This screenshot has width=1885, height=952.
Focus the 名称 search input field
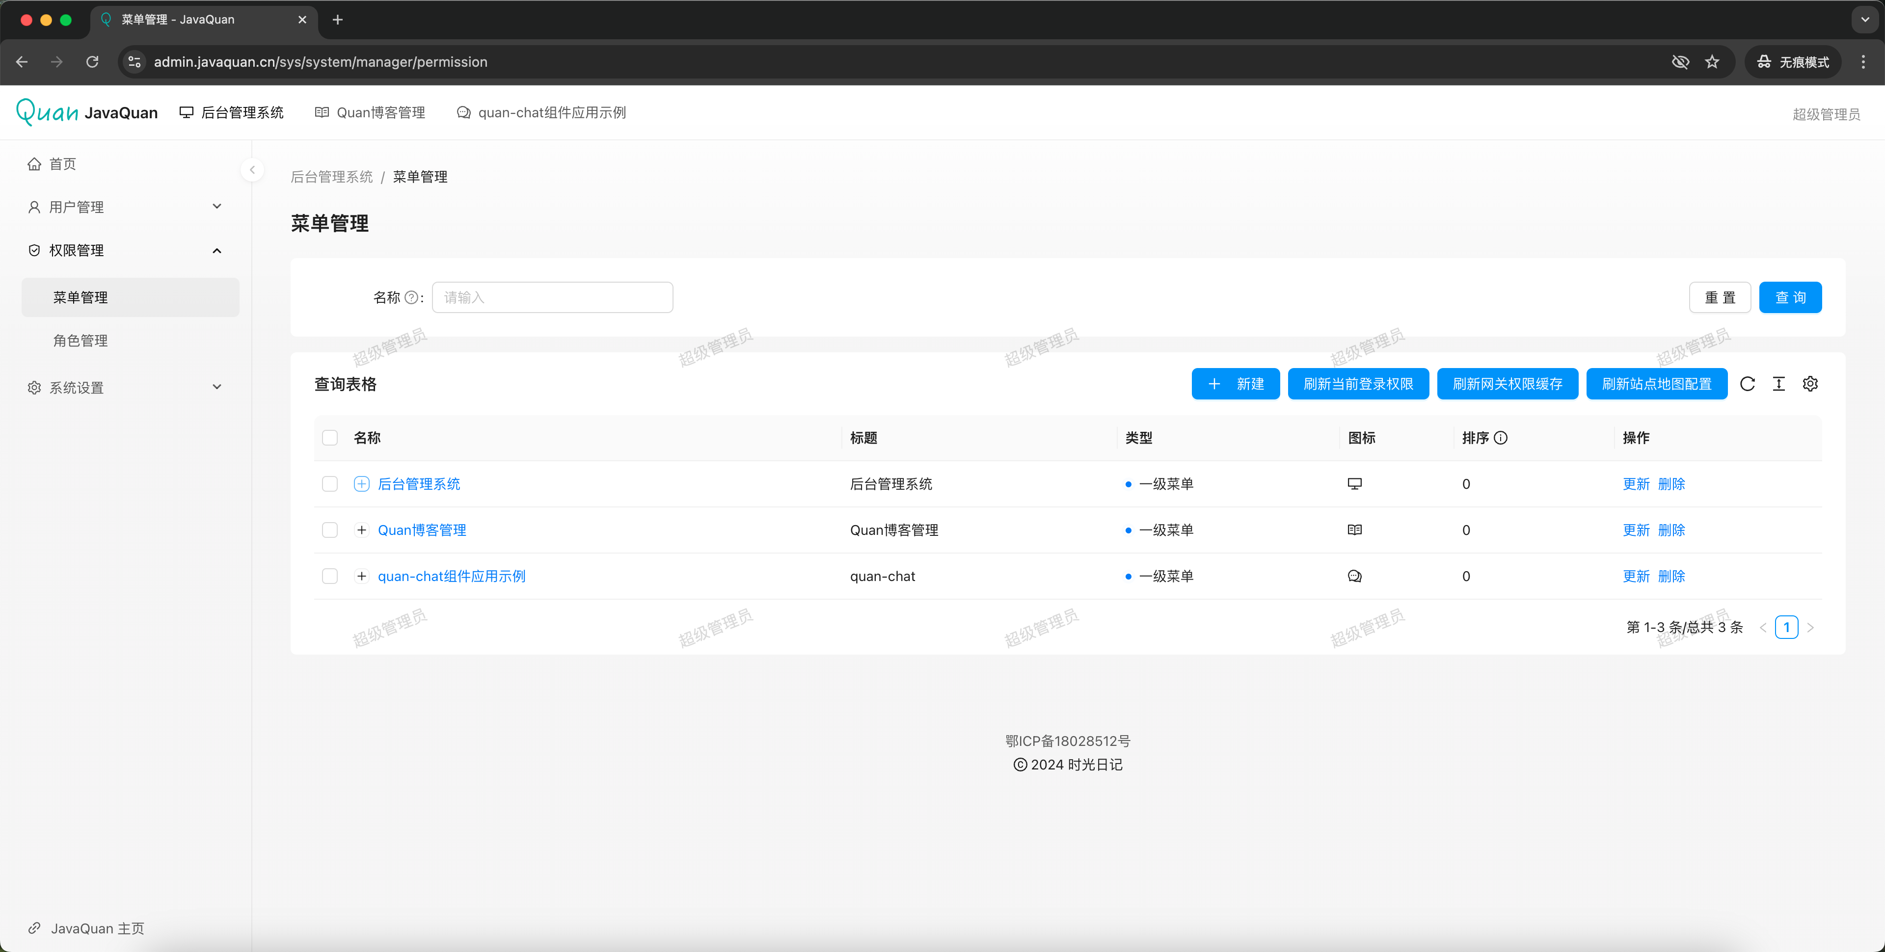point(552,298)
